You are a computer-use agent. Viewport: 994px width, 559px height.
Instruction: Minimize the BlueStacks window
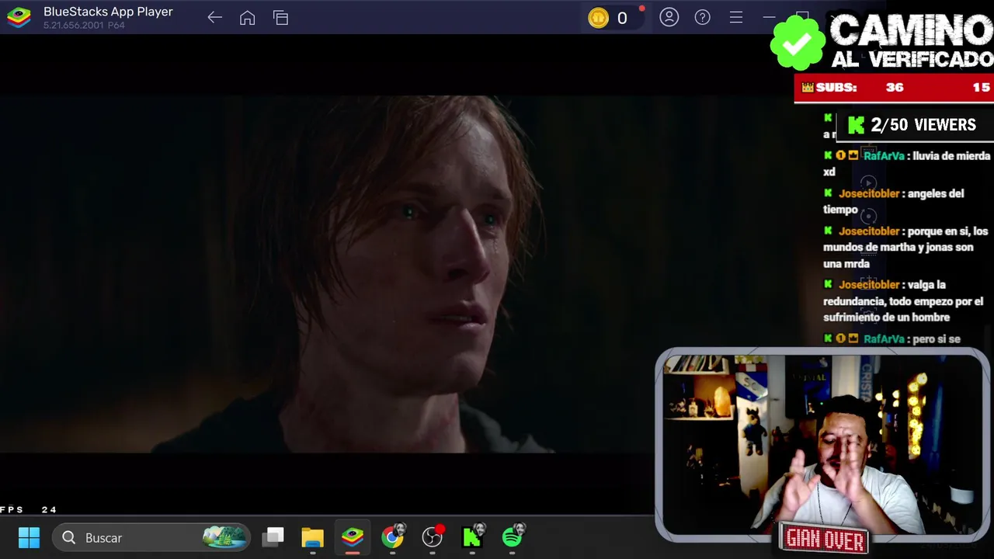[x=769, y=17]
